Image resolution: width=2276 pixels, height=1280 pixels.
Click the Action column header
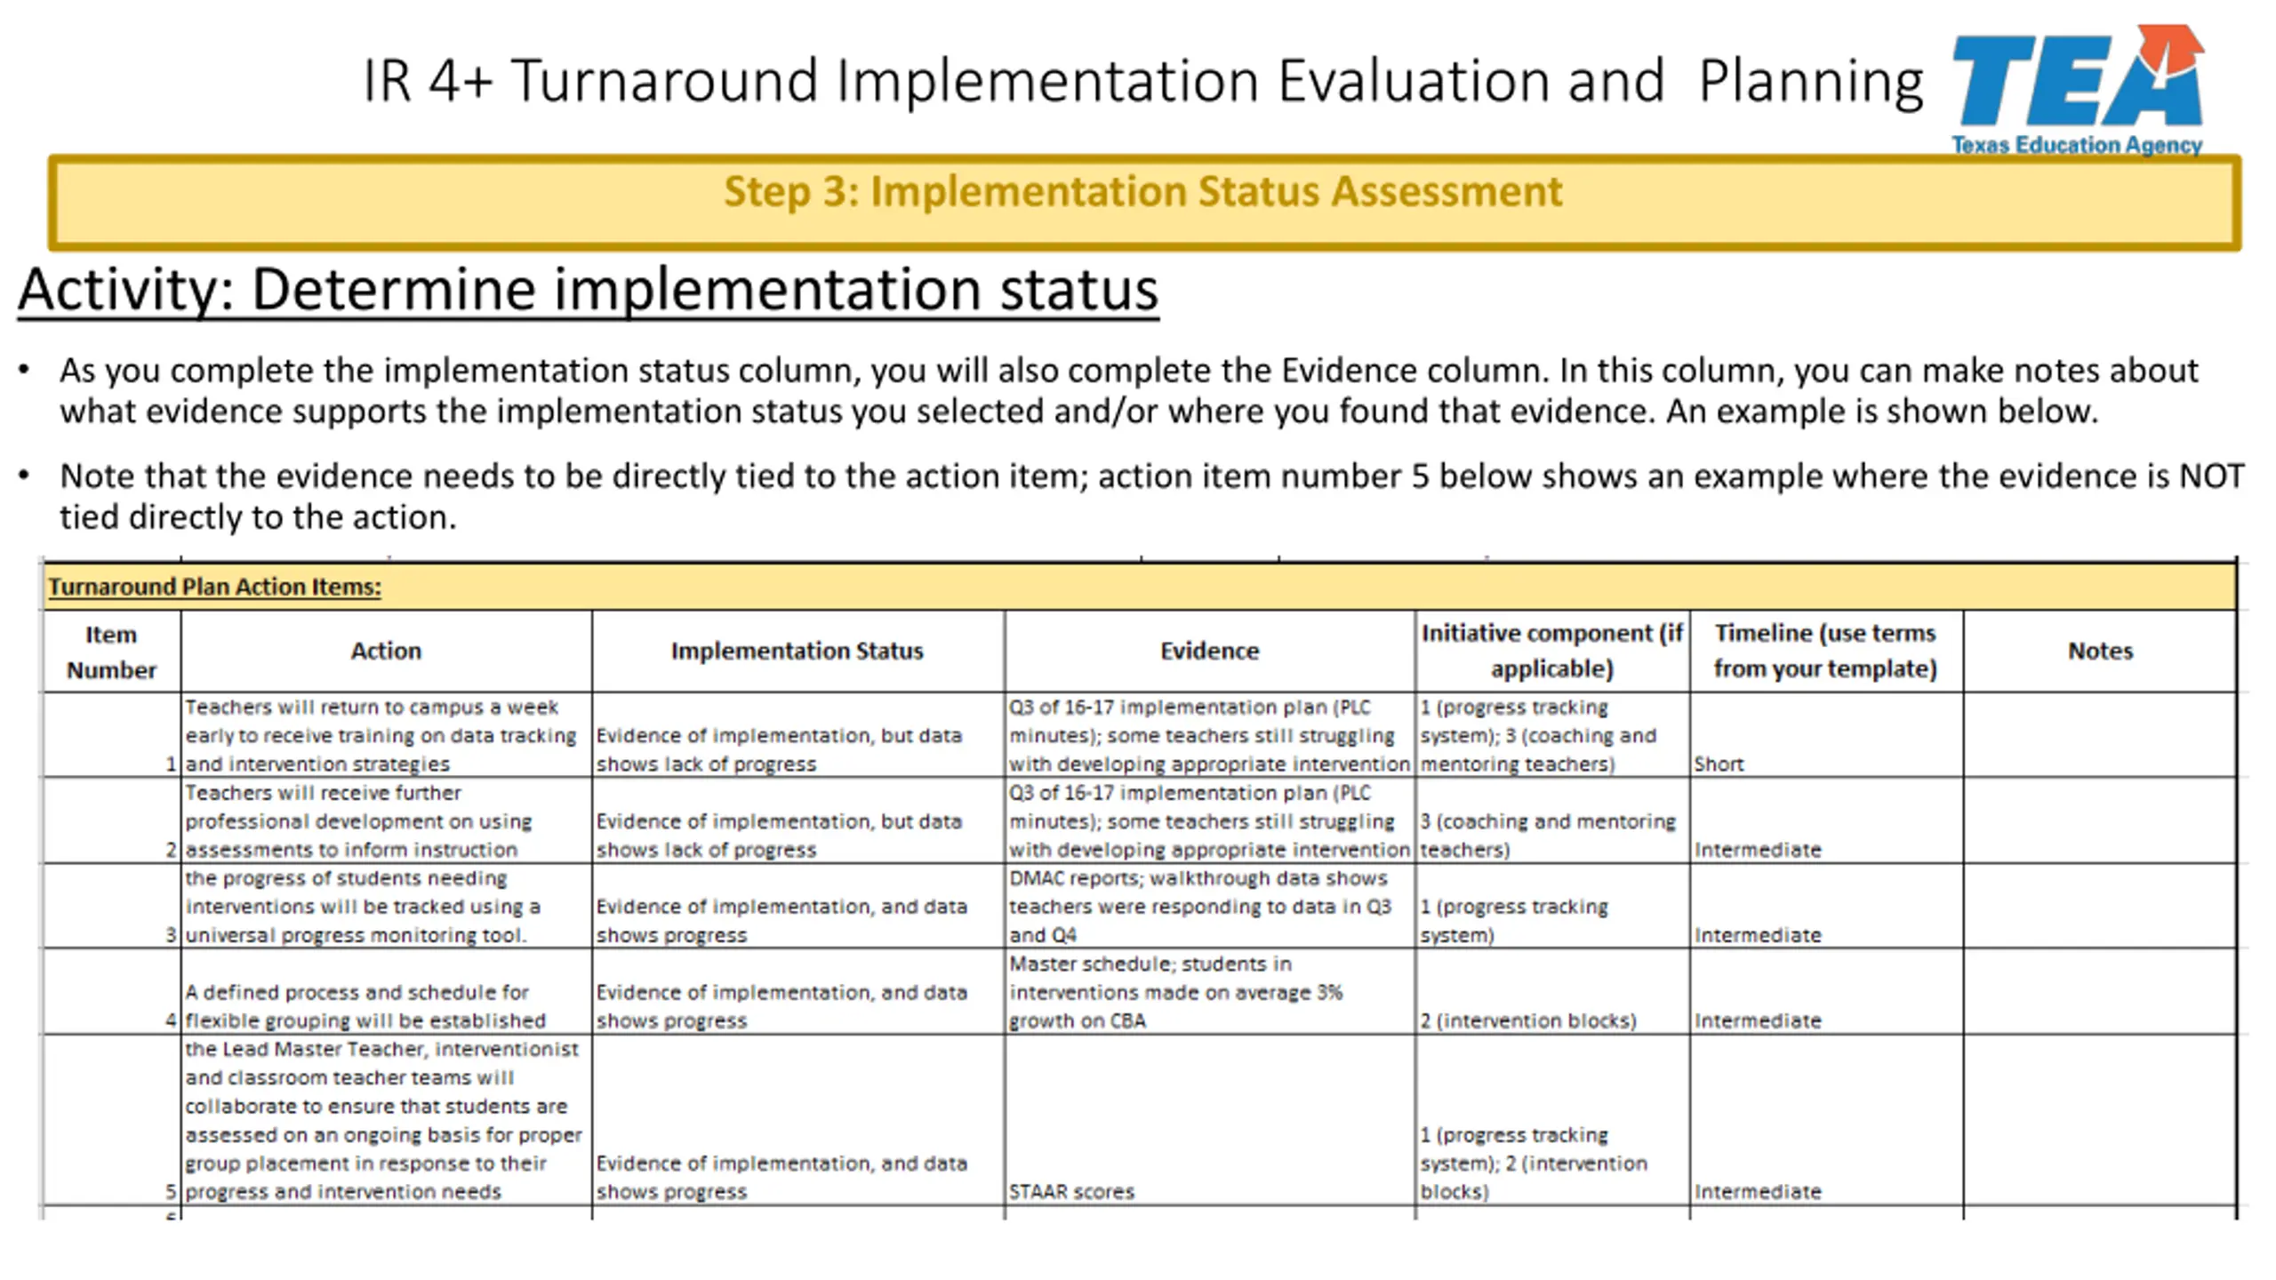pyautogui.click(x=386, y=652)
